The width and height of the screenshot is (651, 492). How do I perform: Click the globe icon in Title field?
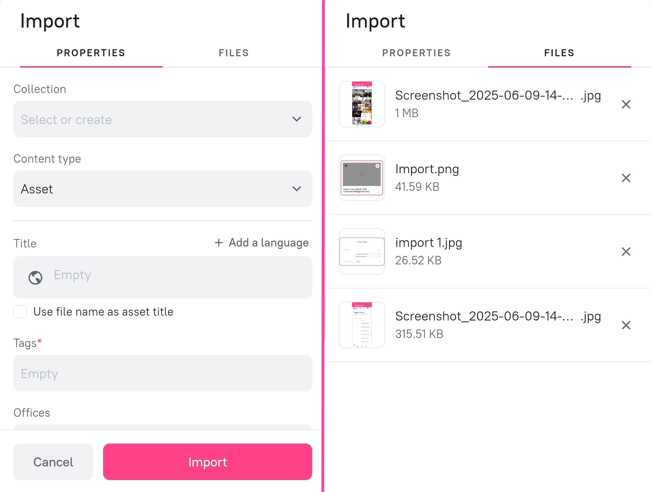[35, 277]
